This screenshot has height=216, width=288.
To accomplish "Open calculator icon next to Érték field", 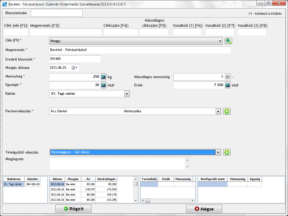I will click(228, 85).
